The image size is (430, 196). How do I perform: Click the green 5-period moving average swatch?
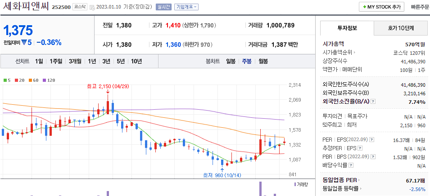(5, 80)
